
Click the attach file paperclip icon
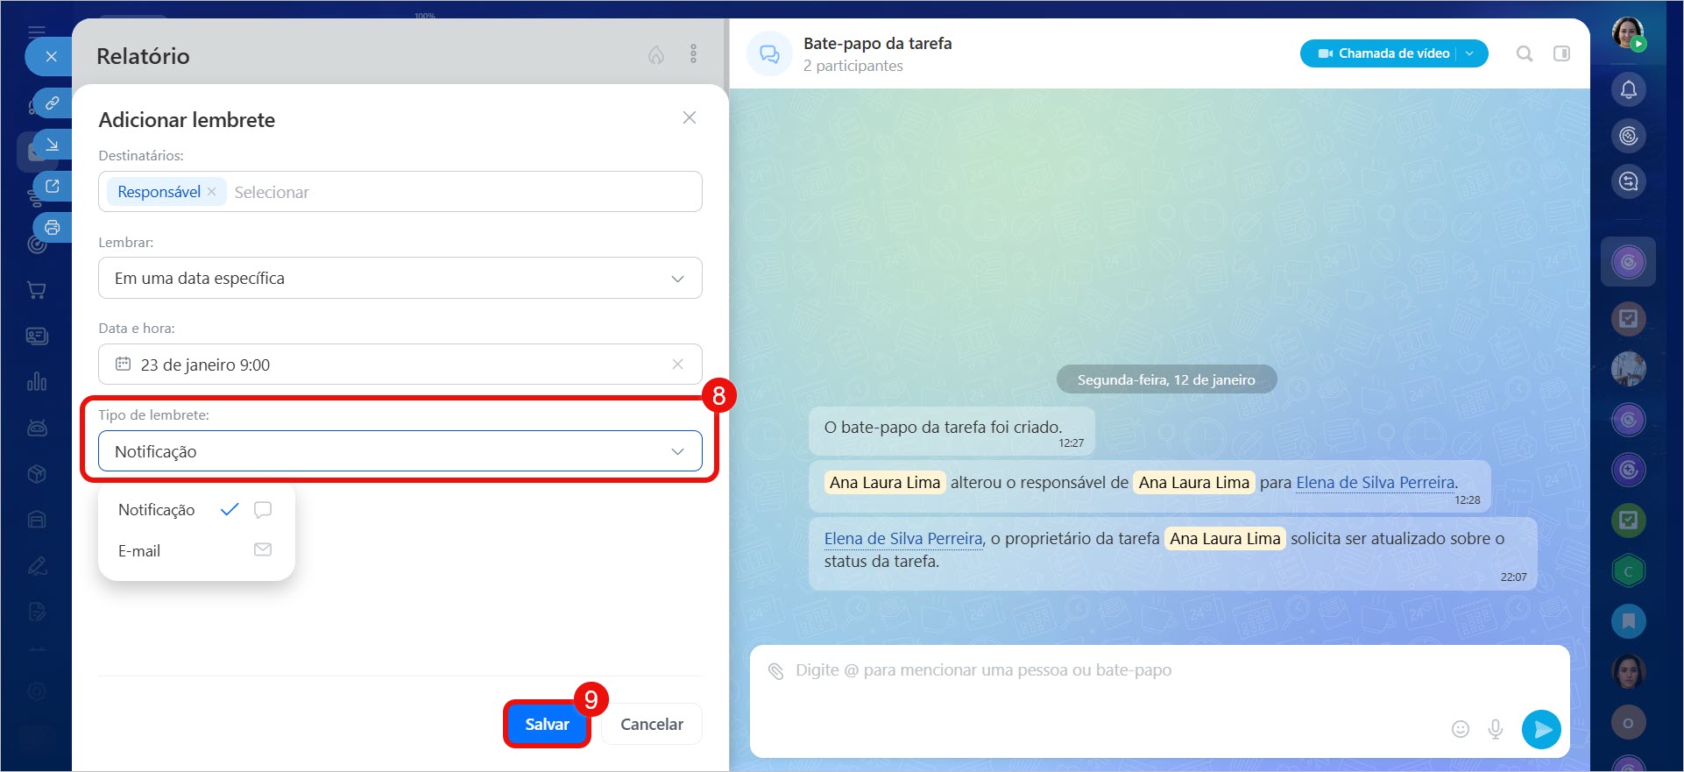click(x=775, y=671)
